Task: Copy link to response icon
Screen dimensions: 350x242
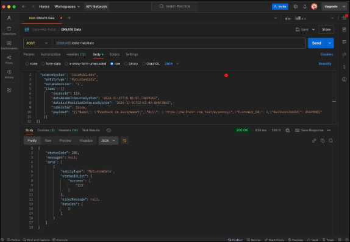Action: point(314,140)
